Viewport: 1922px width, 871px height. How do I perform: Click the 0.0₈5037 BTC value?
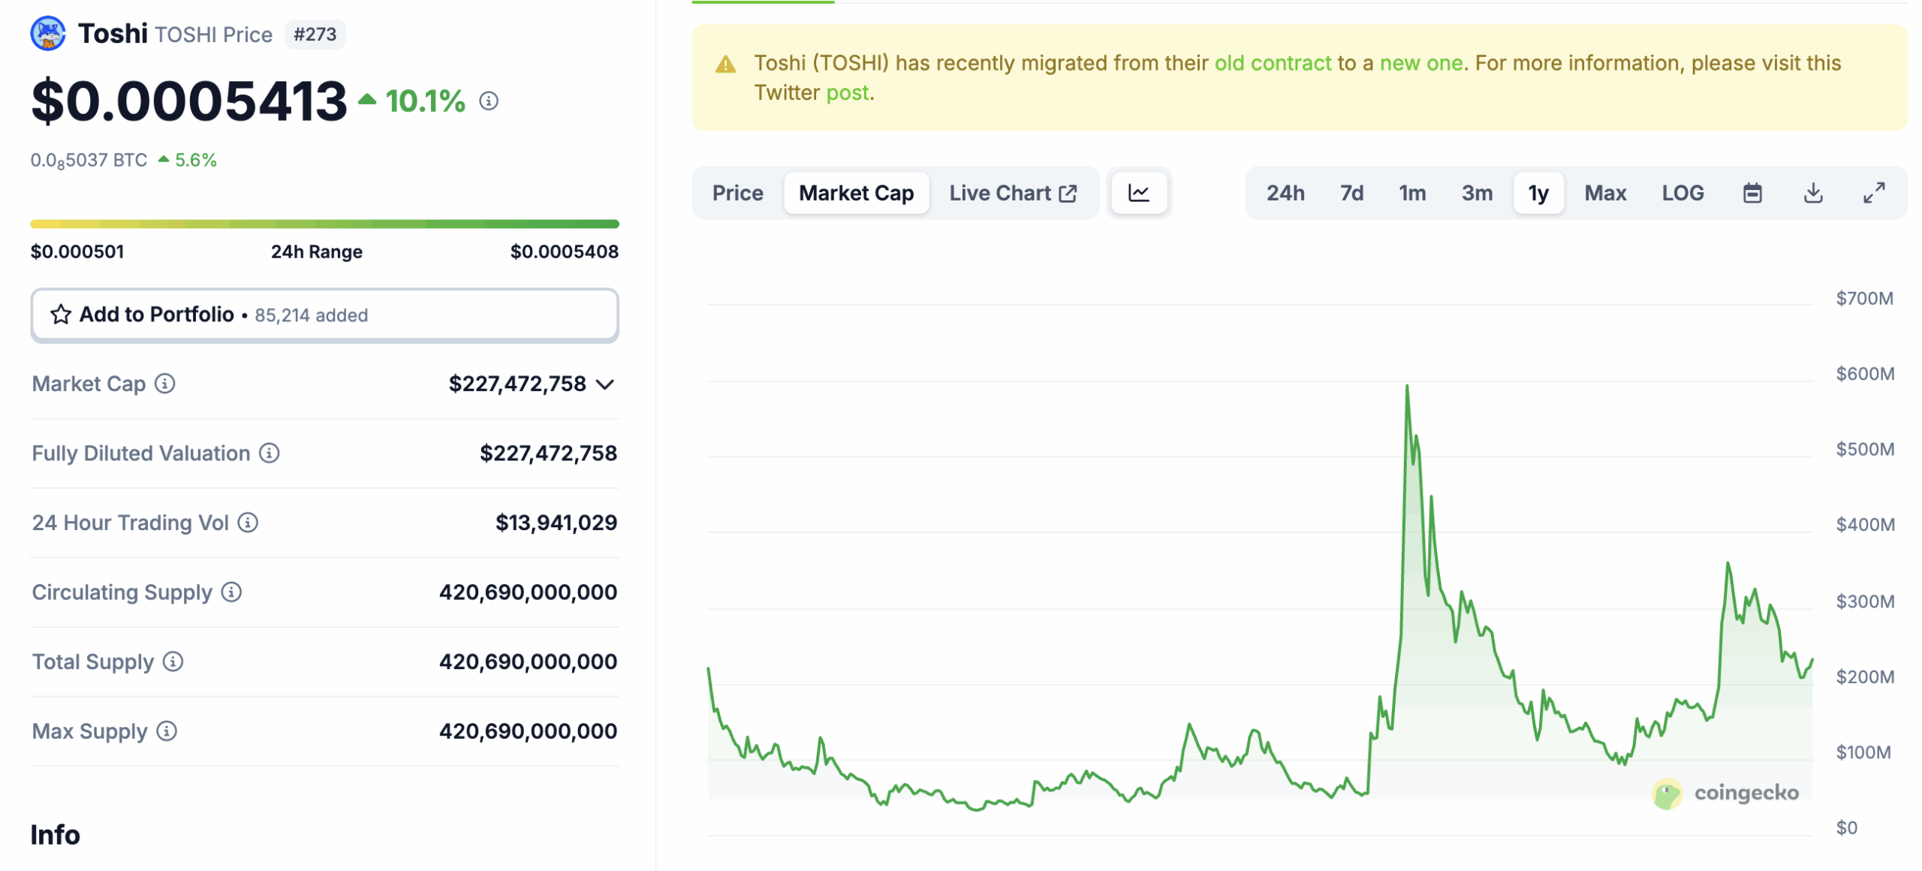pos(89,161)
